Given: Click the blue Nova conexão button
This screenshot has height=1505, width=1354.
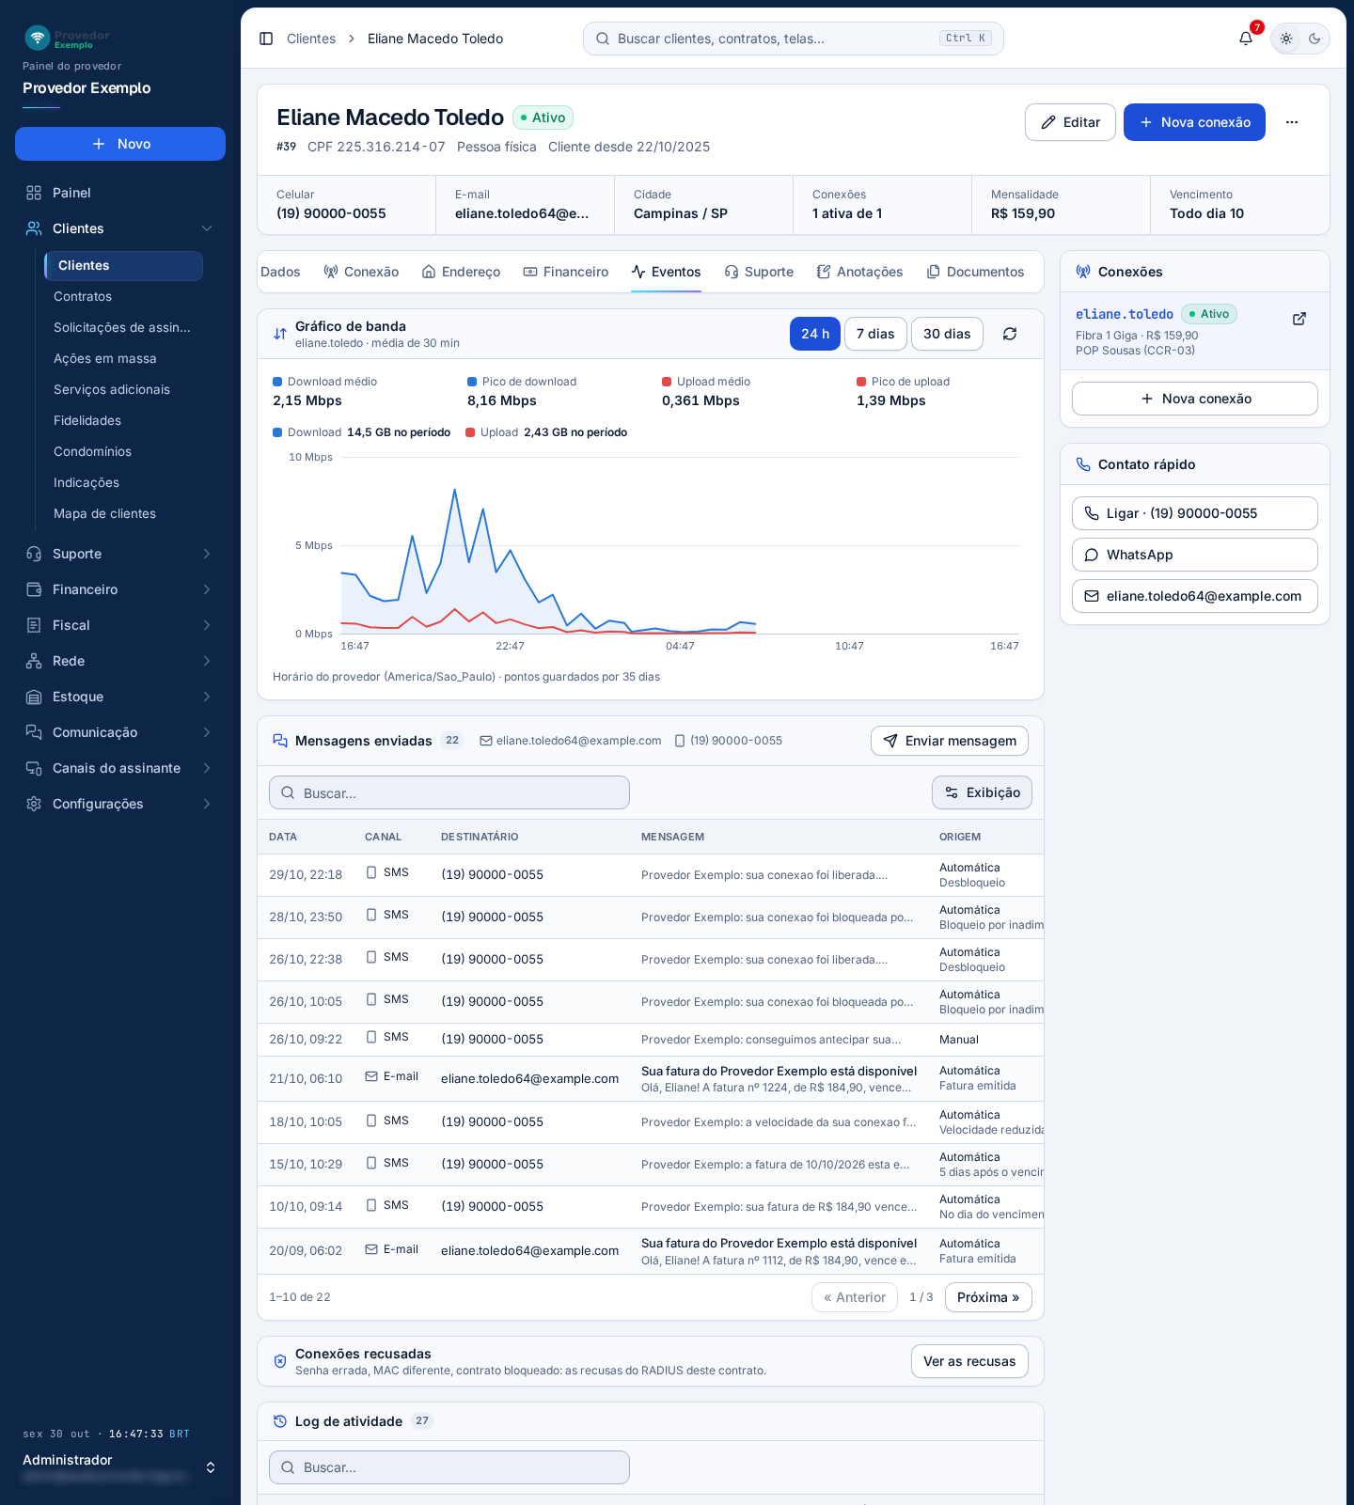Looking at the screenshot, I should coord(1194,122).
